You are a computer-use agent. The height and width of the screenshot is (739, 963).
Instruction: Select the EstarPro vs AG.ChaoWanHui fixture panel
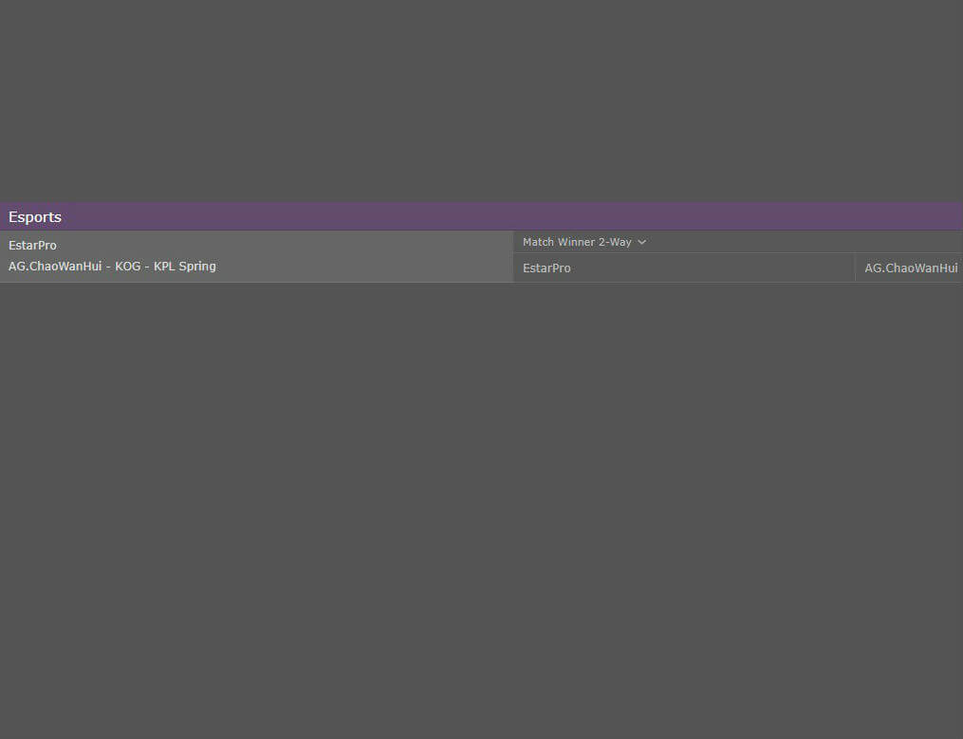tap(256, 256)
